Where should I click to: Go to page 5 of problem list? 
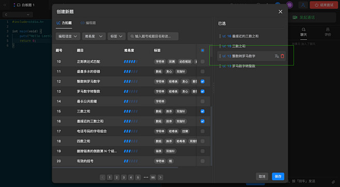[138, 178]
